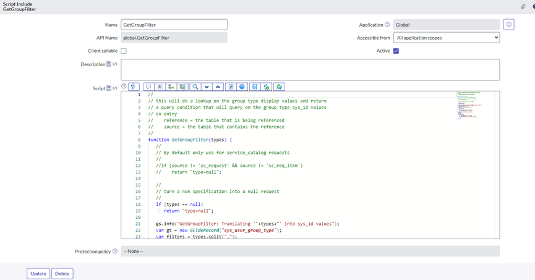Click the Protection policy help icon
The image size is (535, 280).
point(115,251)
